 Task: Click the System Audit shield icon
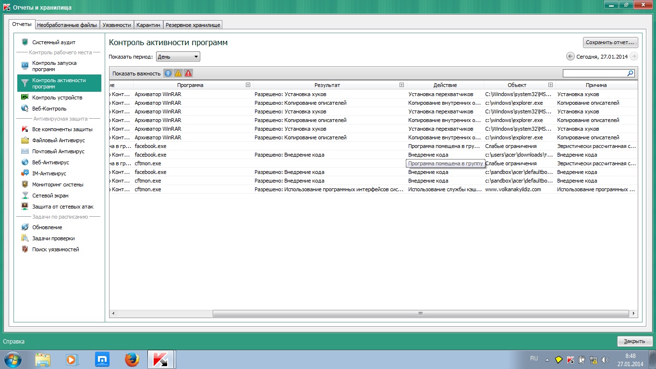point(25,42)
